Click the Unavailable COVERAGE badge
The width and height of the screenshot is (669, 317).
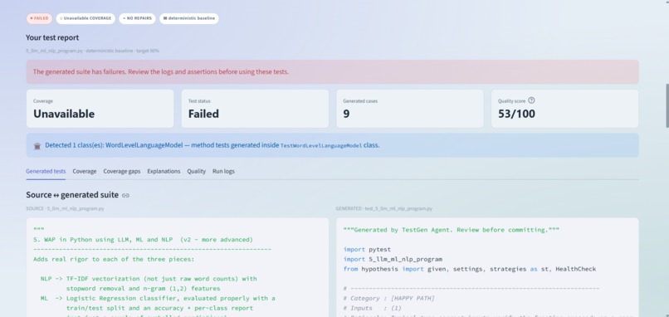85,18
